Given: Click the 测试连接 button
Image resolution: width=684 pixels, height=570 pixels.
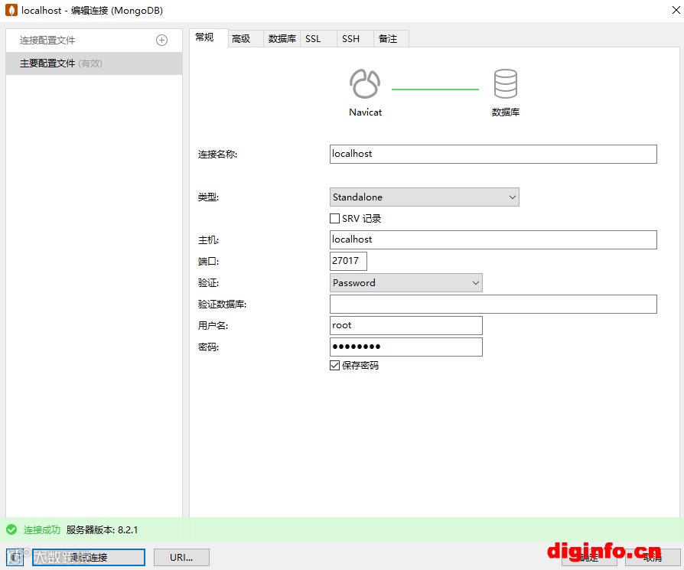Looking at the screenshot, I should pos(89,557).
